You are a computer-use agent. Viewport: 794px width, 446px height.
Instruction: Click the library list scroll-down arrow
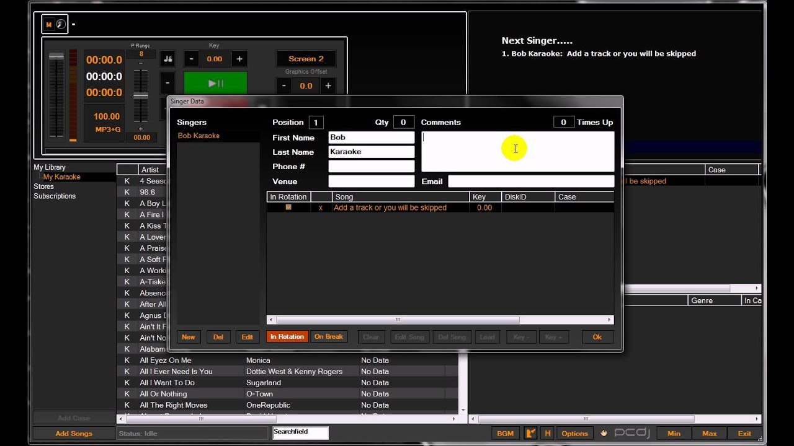pos(462,410)
